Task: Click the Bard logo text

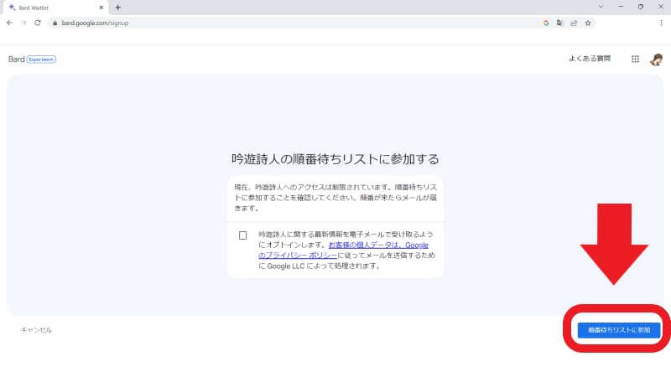Action: (x=17, y=59)
